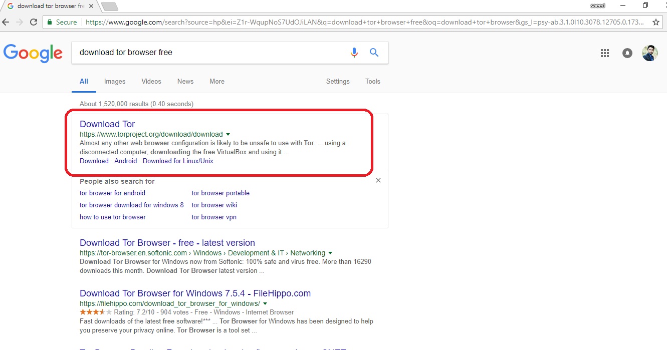Search 'tor browser portable' suggestion
This screenshot has height=350, width=667.
click(220, 193)
